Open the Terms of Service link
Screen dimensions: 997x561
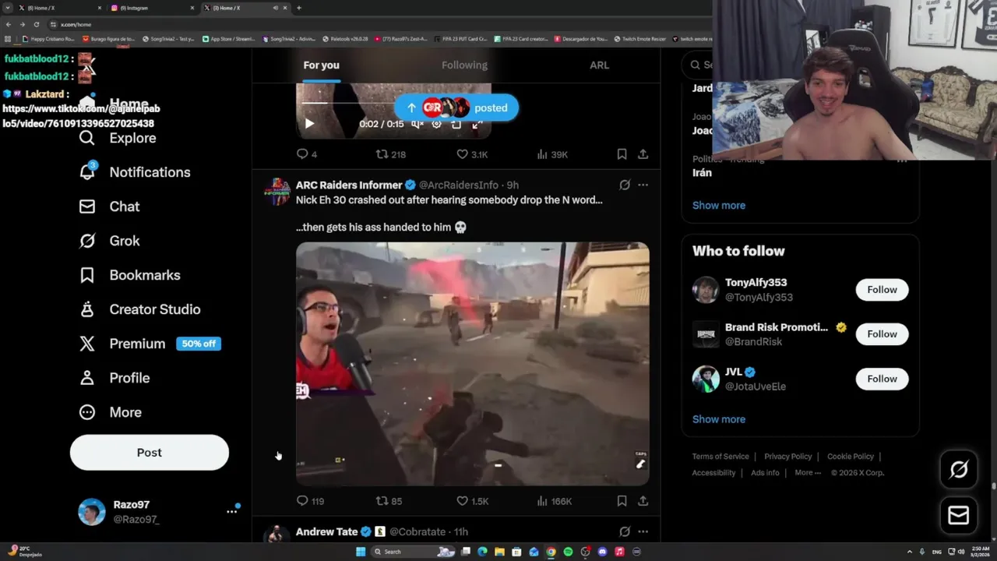coord(720,457)
